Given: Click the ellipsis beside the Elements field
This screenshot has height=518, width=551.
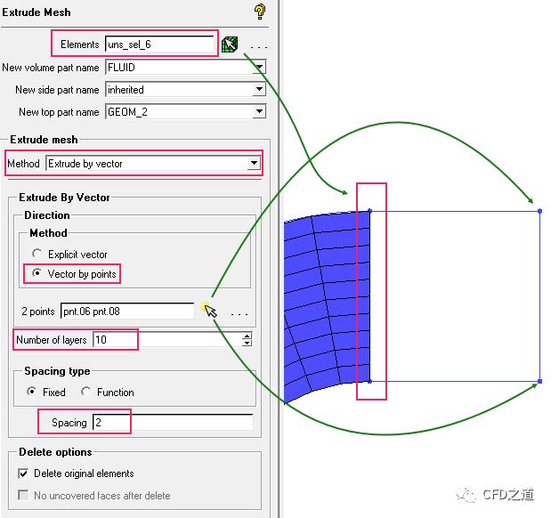Looking at the screenshot, I should pyautogui.click(x=259, y=45).
